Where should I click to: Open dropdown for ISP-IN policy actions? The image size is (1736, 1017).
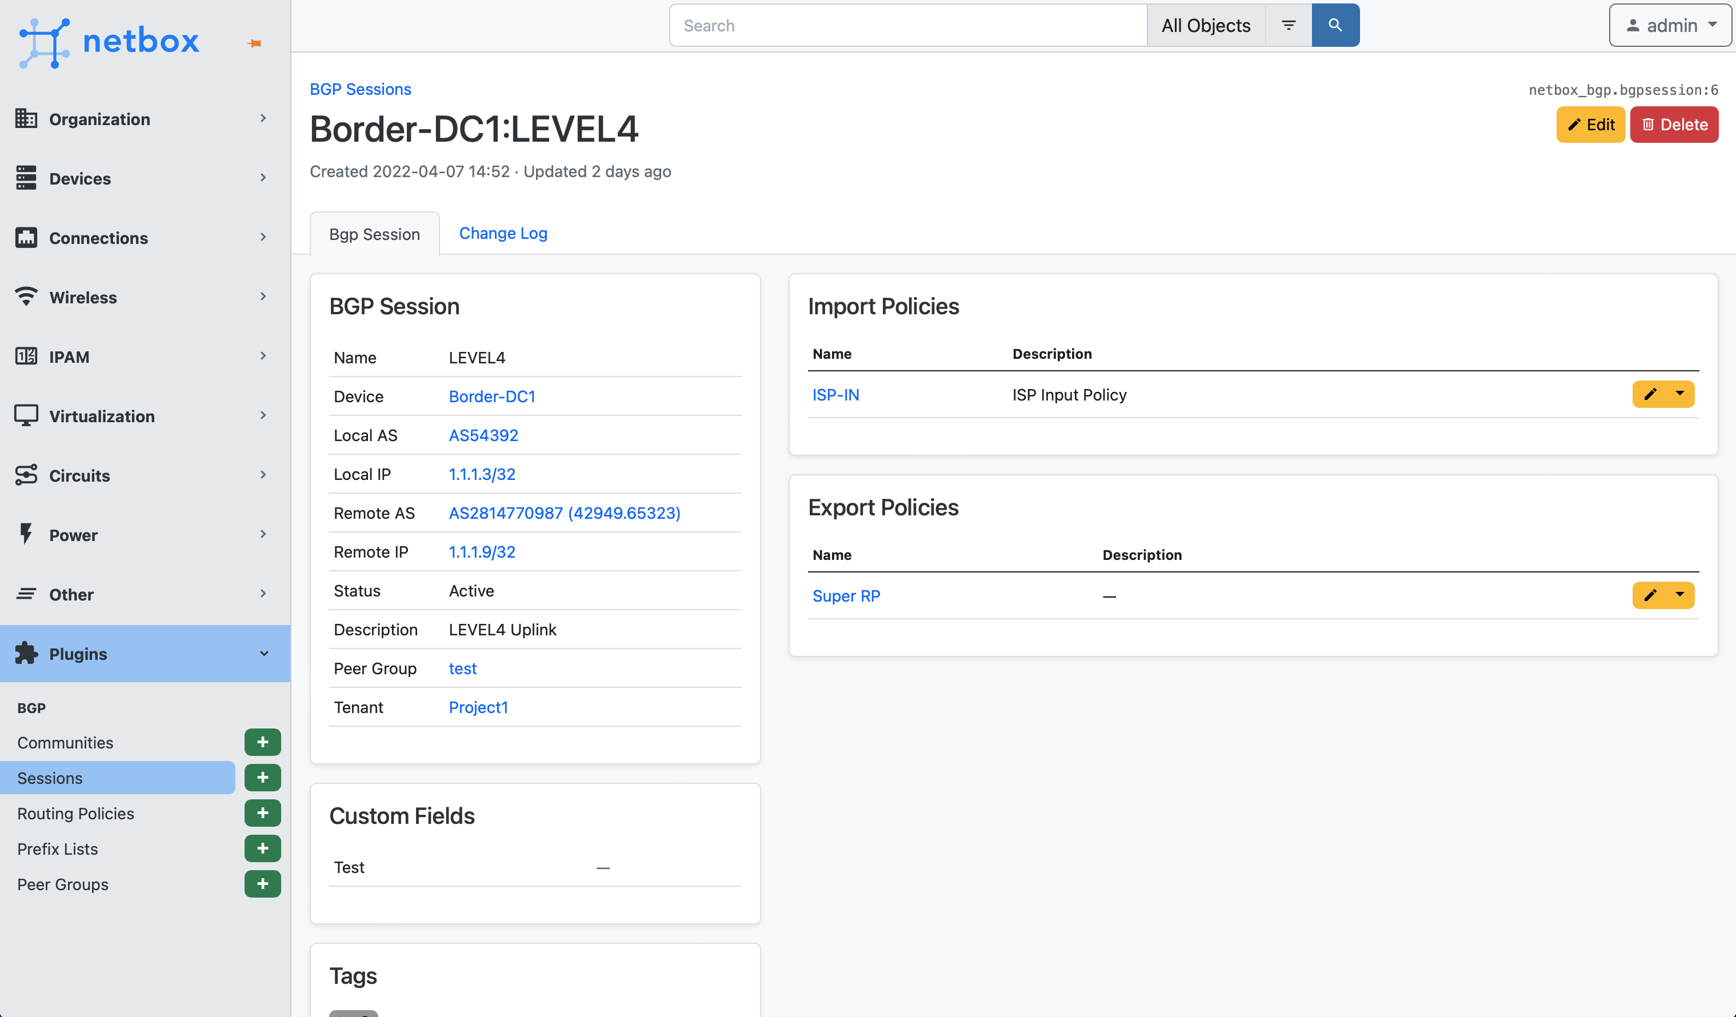[1679, 394]
